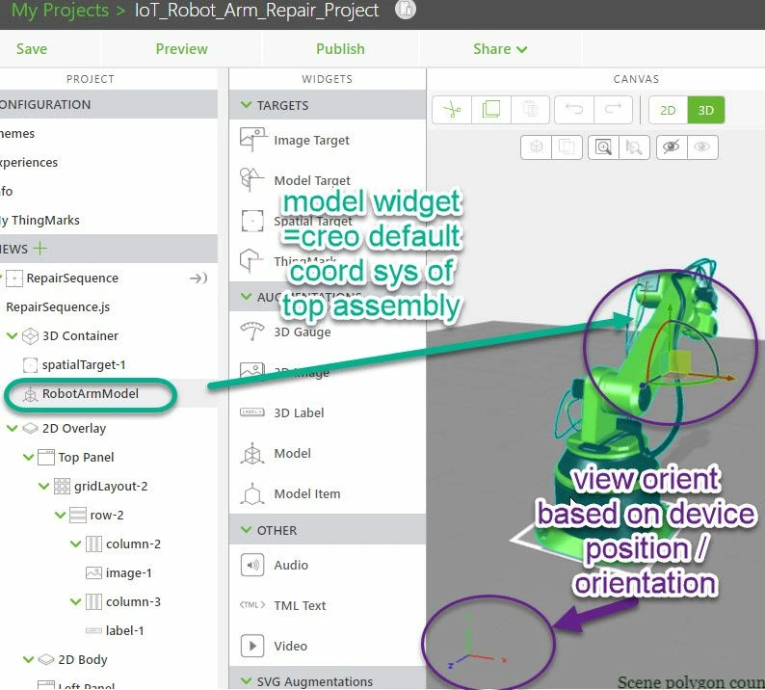Collapse the Top Panel node
765x690 pixels.
(28, 457)
